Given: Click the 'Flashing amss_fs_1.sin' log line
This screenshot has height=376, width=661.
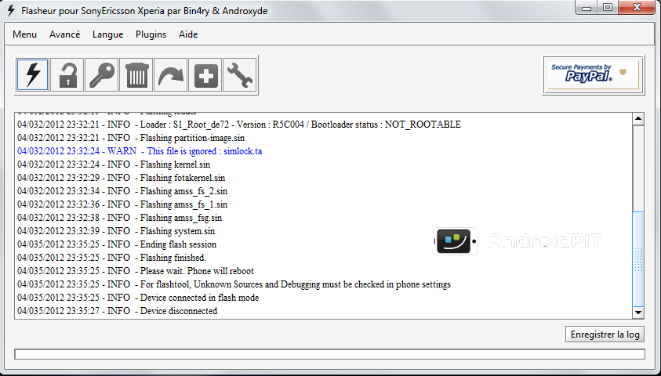Looking at the screenshot, I should tap(122, 204).
